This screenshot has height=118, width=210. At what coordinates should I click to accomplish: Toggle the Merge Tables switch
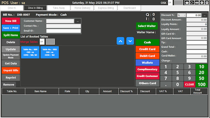coord(48,42)
